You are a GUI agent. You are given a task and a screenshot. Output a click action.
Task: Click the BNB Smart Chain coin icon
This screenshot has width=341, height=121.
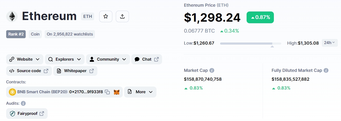click(x=12, y=92)
